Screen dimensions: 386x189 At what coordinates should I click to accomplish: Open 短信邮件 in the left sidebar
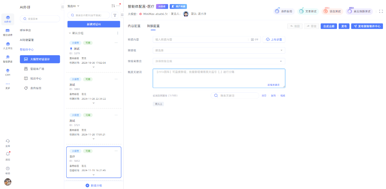click(8, 32)
